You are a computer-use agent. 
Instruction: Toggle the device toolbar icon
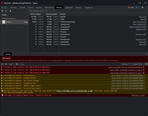6,7
